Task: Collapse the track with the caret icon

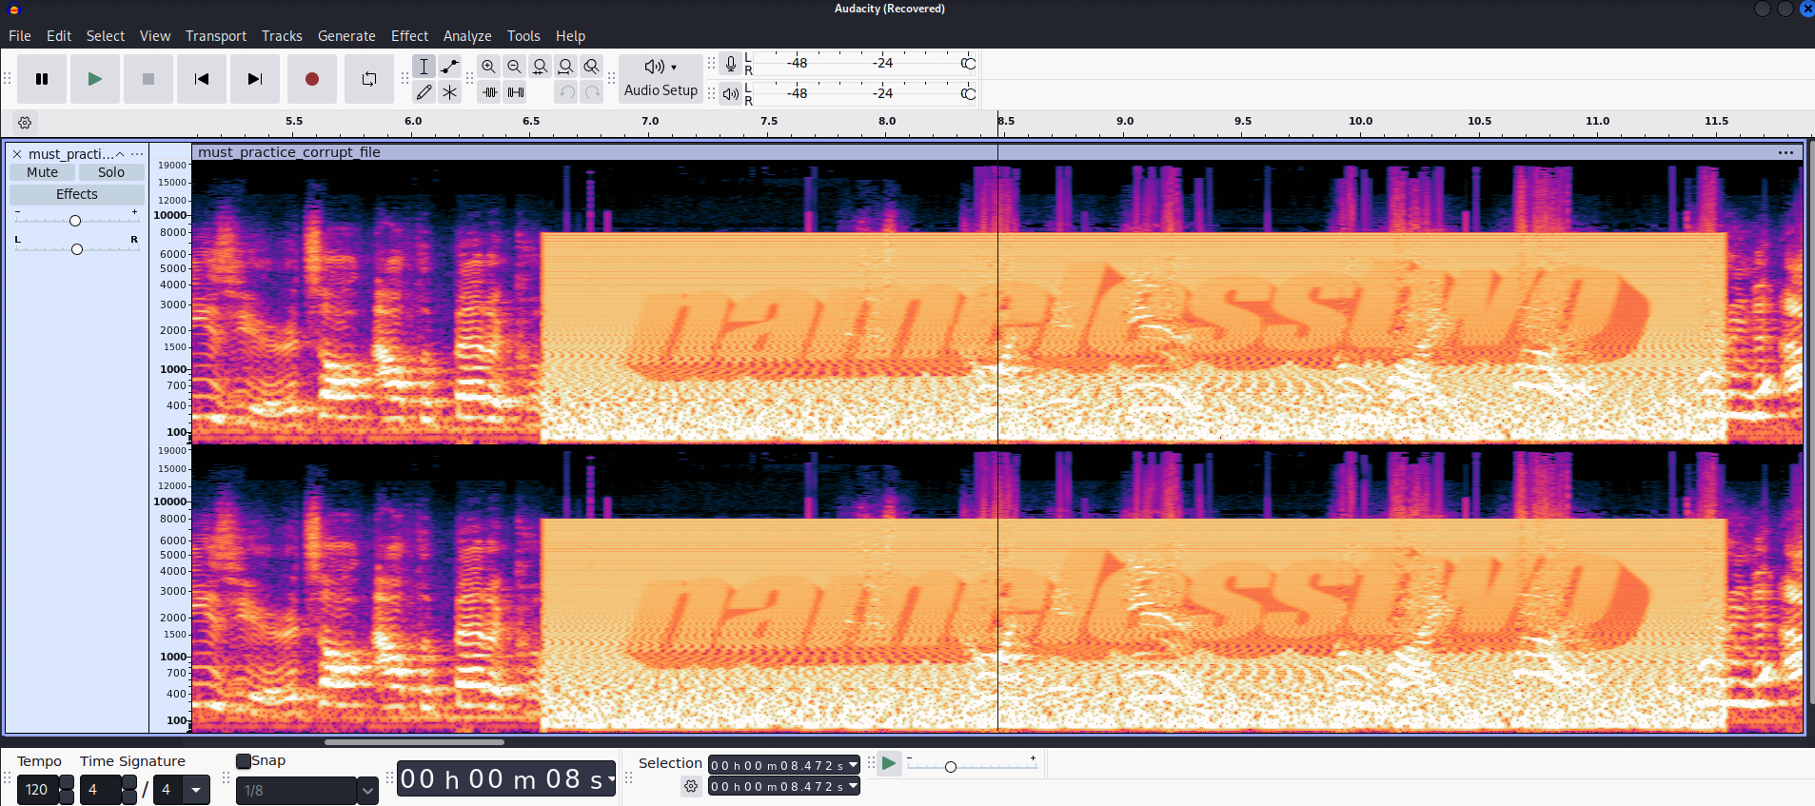Action: point(120,154)
